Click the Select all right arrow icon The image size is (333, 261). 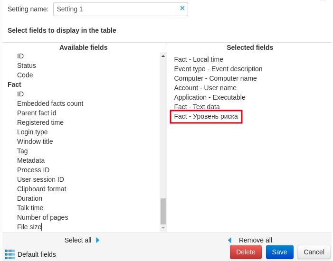coord(98,240)
